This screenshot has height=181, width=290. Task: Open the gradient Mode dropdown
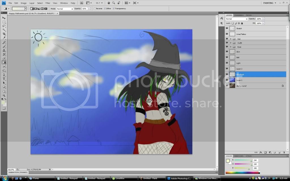tap(65, 9)
